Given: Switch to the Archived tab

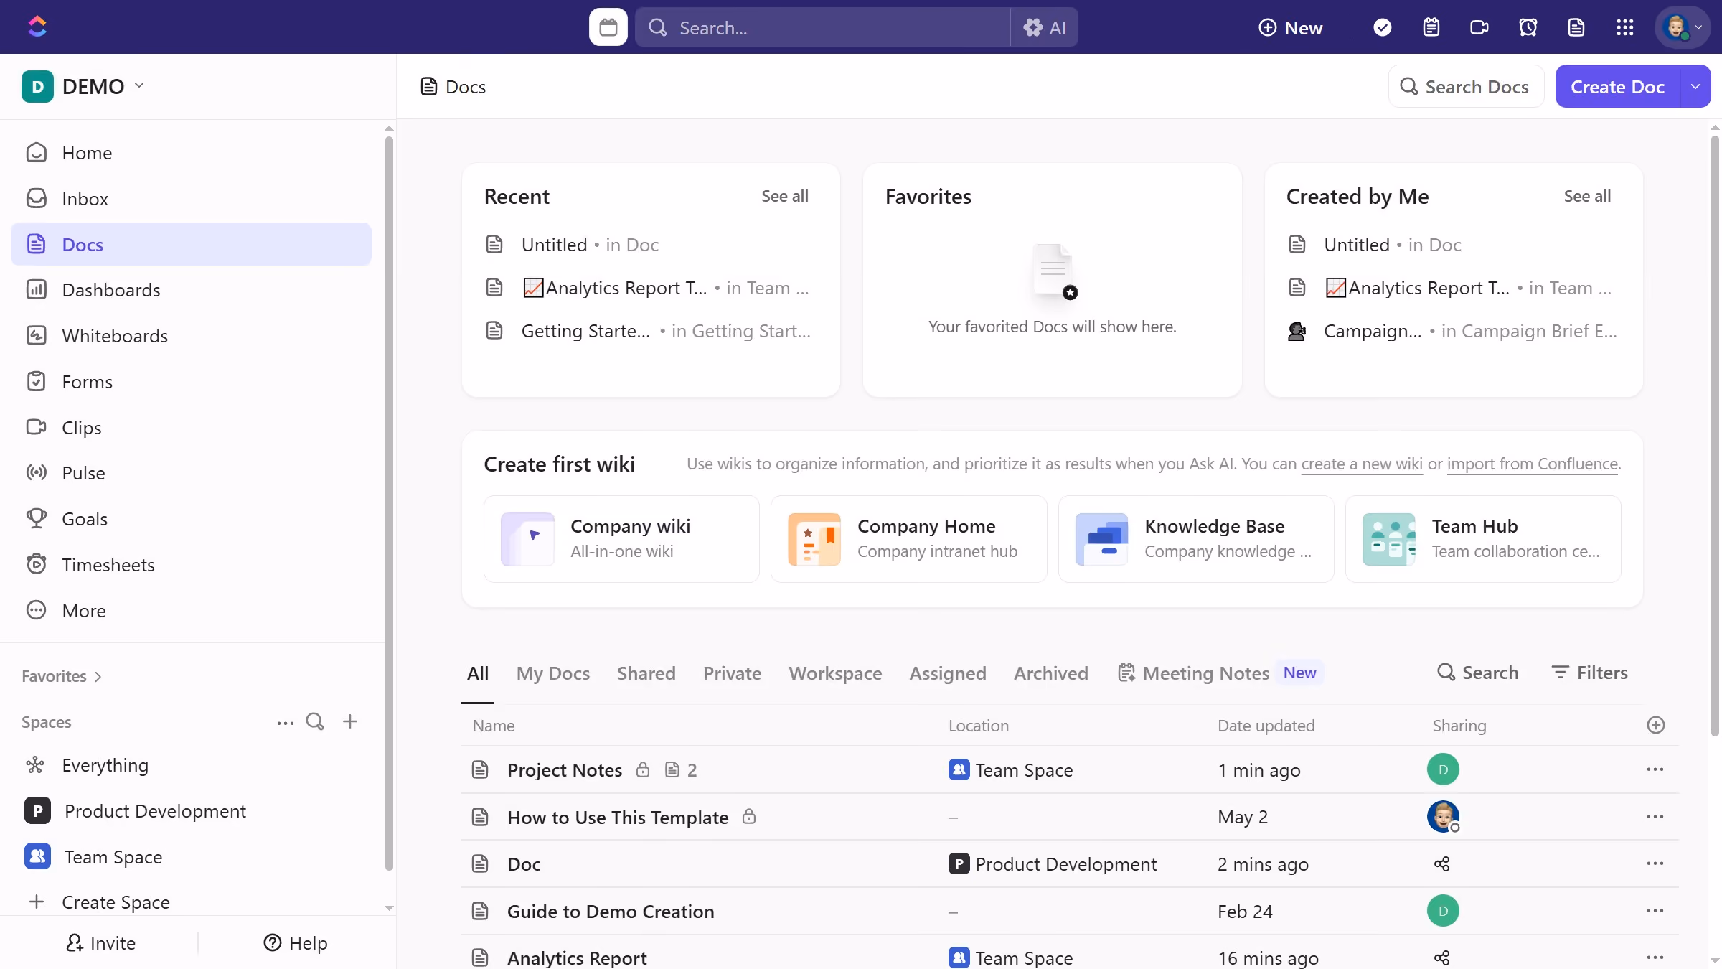Looking at the screenshot, I should pyautogui.click(x=1050, y=673).
